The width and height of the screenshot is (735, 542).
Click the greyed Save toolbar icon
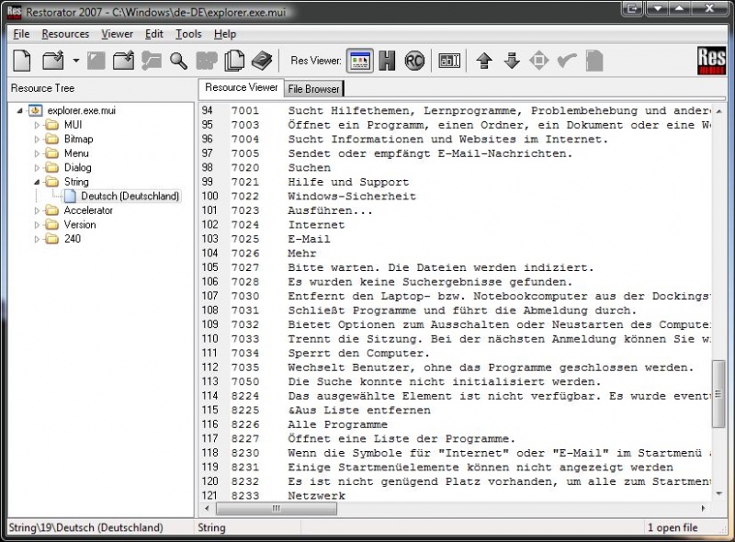pos(96,61)
